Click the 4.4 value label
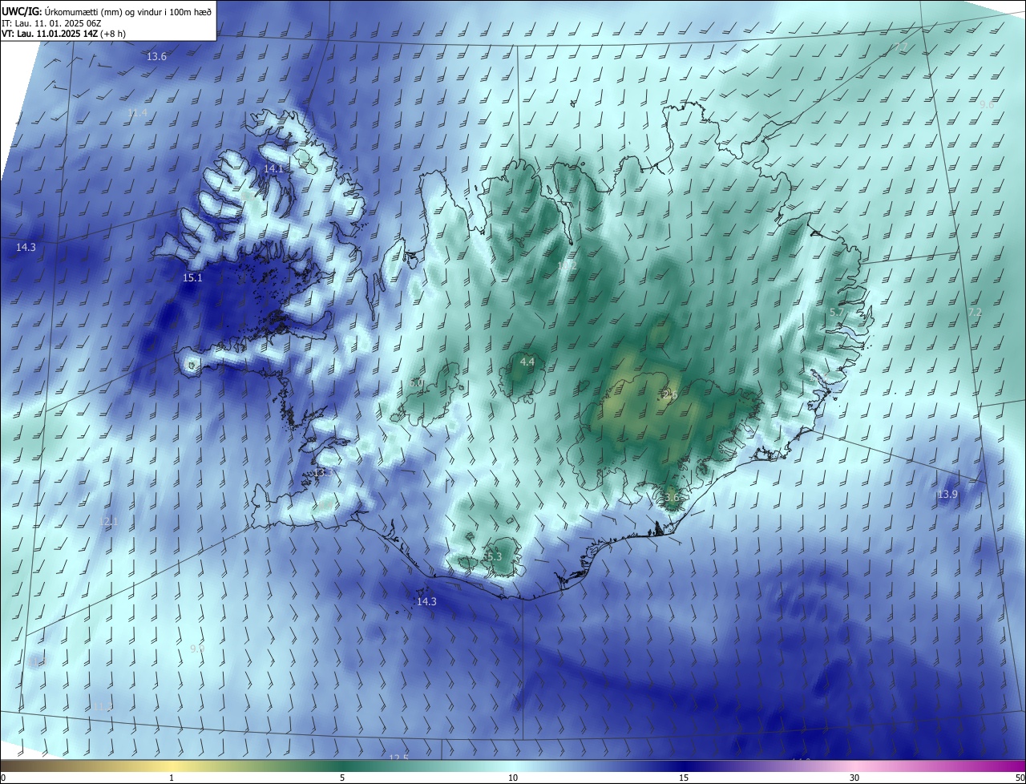 pos(527,362)
